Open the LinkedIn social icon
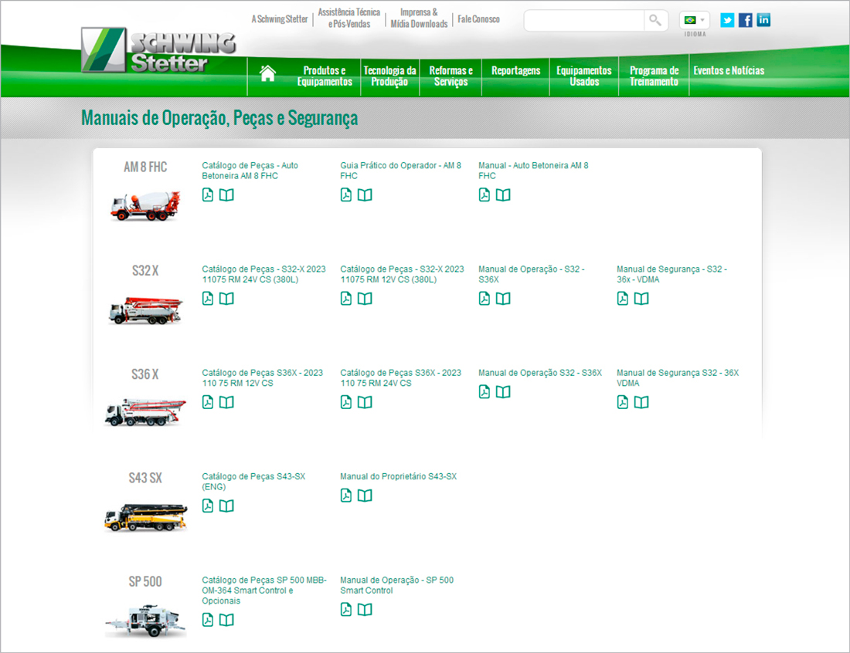 (x=763, y=20)
